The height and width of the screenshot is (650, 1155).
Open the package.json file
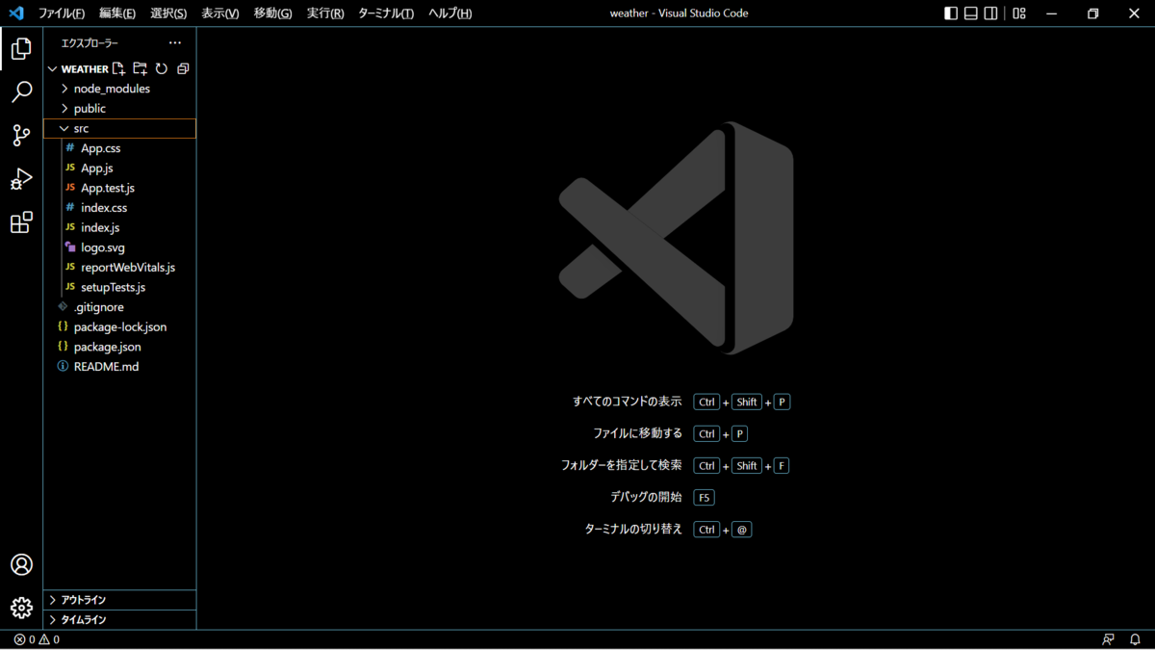click(x=119, y=347)
